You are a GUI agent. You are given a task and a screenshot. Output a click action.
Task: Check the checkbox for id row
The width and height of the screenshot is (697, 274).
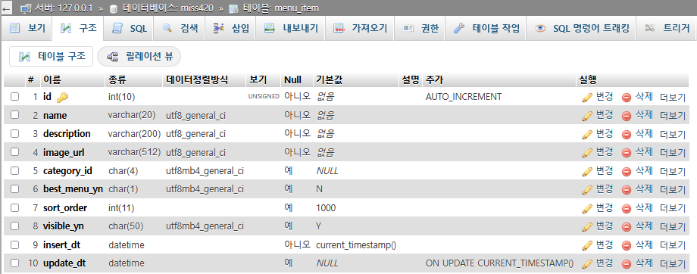tap(14, 96)
